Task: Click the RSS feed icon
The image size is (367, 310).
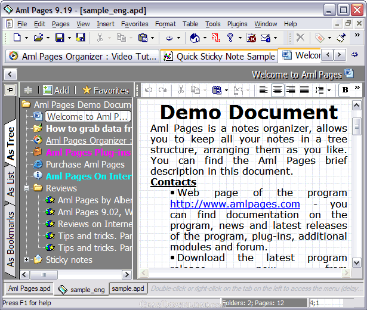Action: point(216,38)
